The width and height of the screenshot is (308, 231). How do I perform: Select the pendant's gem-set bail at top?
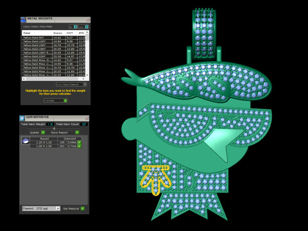click(204, 34)
